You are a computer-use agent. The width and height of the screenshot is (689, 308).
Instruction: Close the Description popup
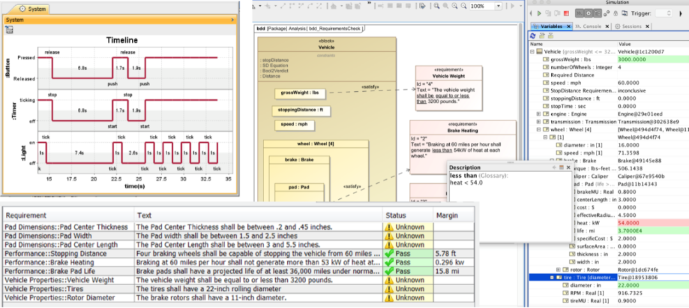(x=568, y=168)
